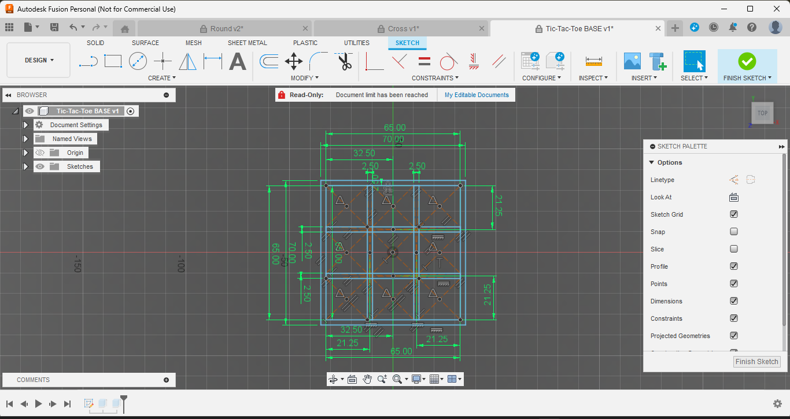The height and width of the screenshot is (419, 790).
Task: Open the DESIGN workspace dropdown
Action: click(x=39, y=60)
